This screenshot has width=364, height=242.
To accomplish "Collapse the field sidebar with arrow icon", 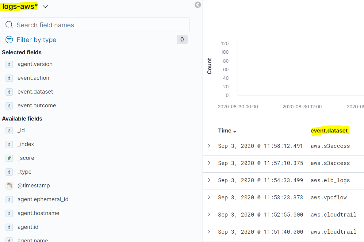I will click(x=198, y=5).
